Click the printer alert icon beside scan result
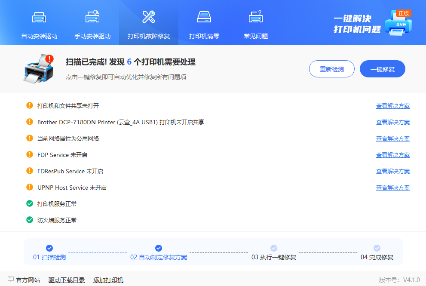This screenshot has height=286, width=426. 39,68
